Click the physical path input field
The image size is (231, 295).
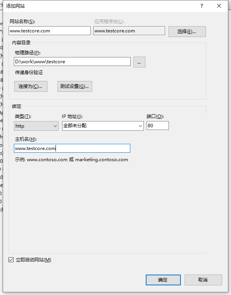point(72,62)
